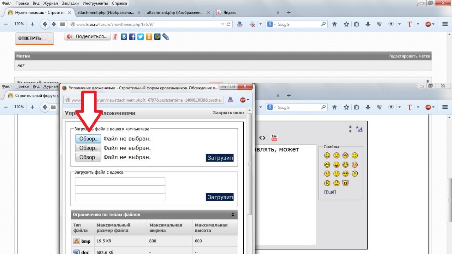Open the Редактировать метки link

coord(409,56)
